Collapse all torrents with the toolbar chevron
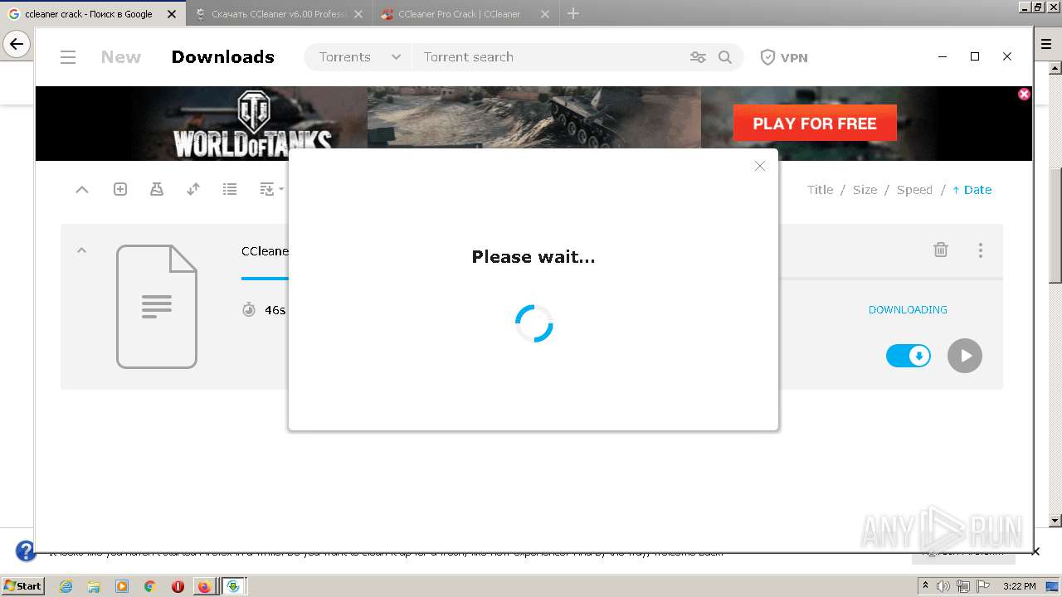Viewport: 1062px width, 597px height. pos(82,190)
